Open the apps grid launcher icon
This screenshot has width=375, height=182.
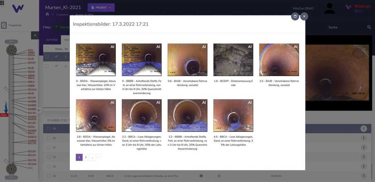2,2
